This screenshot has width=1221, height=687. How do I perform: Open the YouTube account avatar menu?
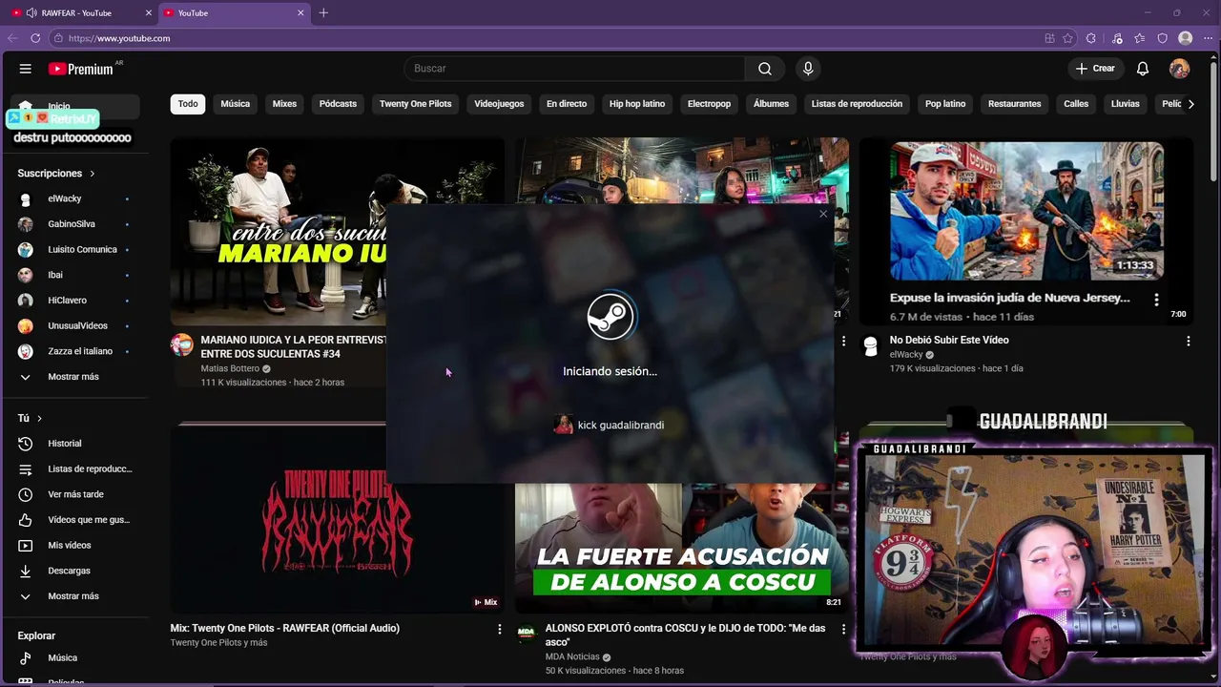coord(1180,69)
